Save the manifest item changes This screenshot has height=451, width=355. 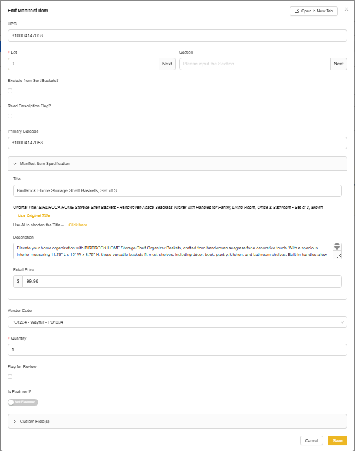337,440
